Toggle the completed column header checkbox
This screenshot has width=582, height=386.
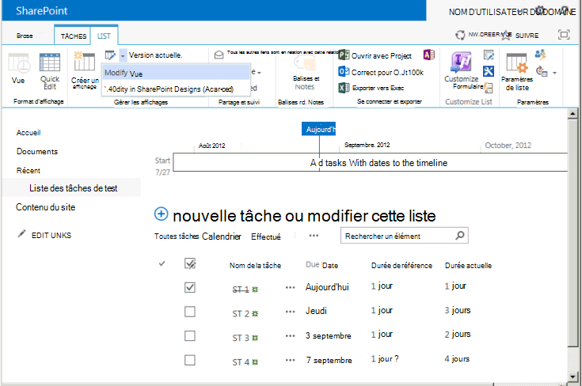click(190, 263)
